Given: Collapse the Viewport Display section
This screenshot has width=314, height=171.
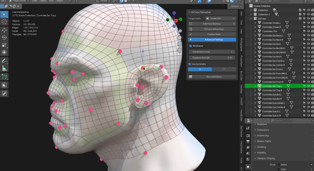Looking at the screenshot, I should [x=255, y=159].
